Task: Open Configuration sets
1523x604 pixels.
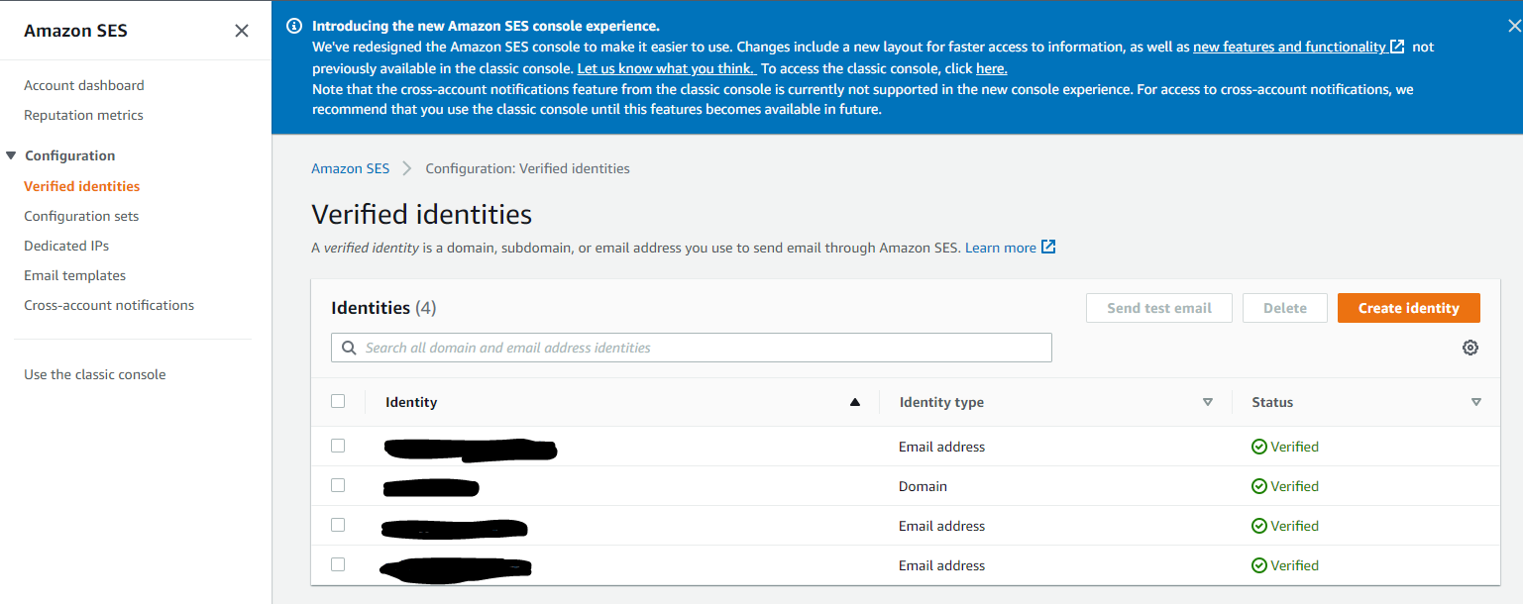Action: click(81, 216)
